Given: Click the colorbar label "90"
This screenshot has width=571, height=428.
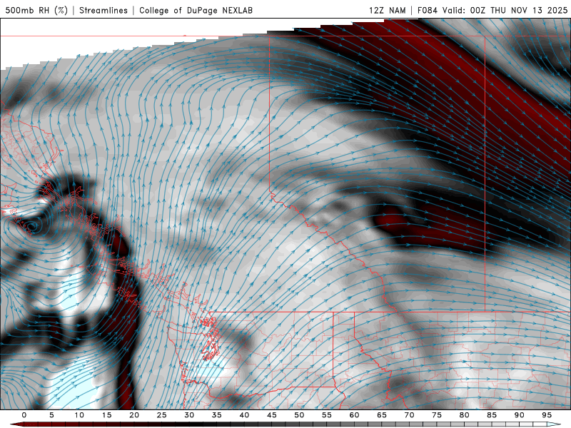Looking at the screenshot, I should coord(520,415).
